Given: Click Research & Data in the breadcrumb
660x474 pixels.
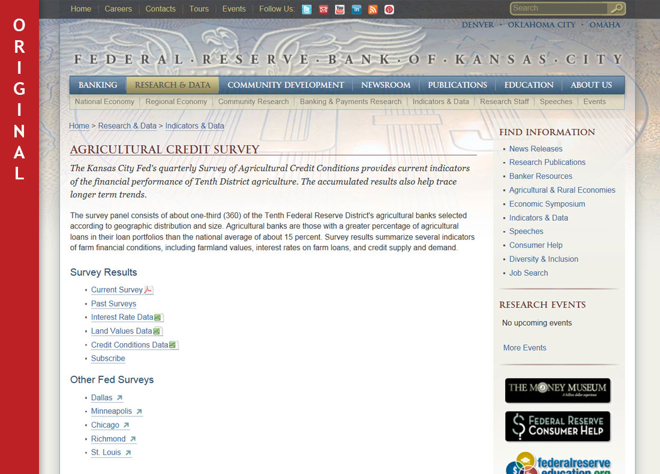Looking at the screenshot, I should coord(127,126).
